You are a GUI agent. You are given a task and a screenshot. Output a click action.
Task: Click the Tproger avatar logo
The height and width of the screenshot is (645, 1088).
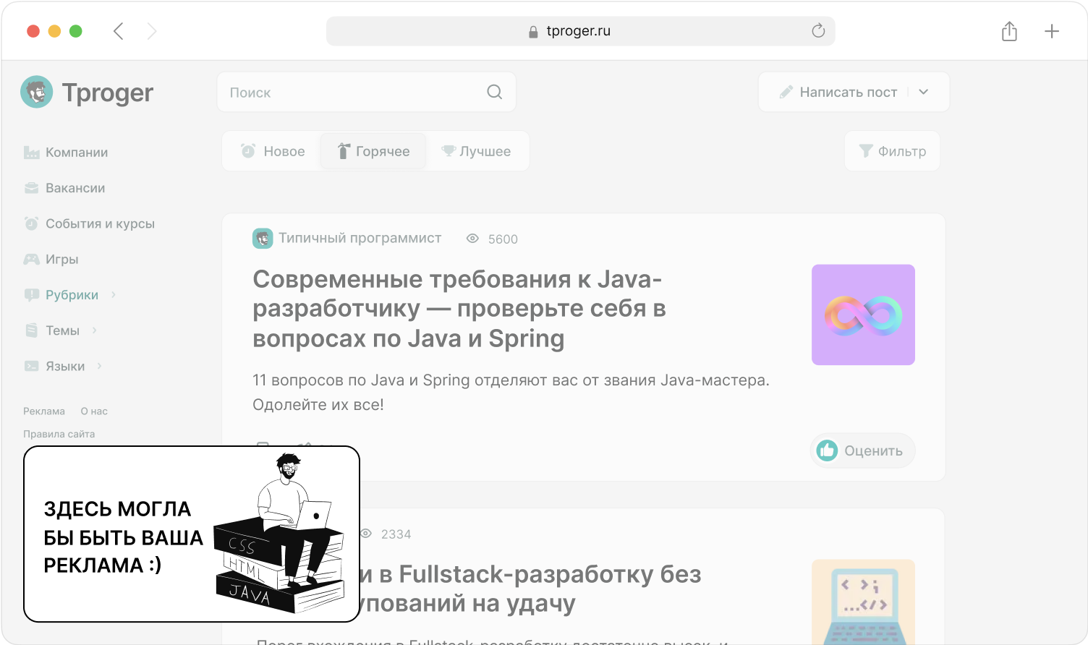point(36,92)
